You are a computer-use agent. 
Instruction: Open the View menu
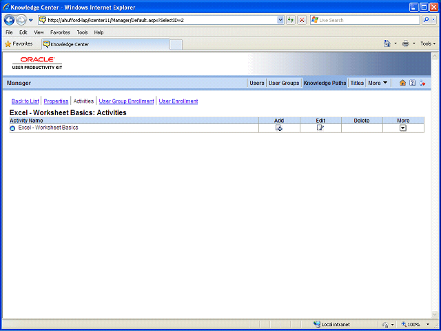pyautogui.click(x=39, y=32)
